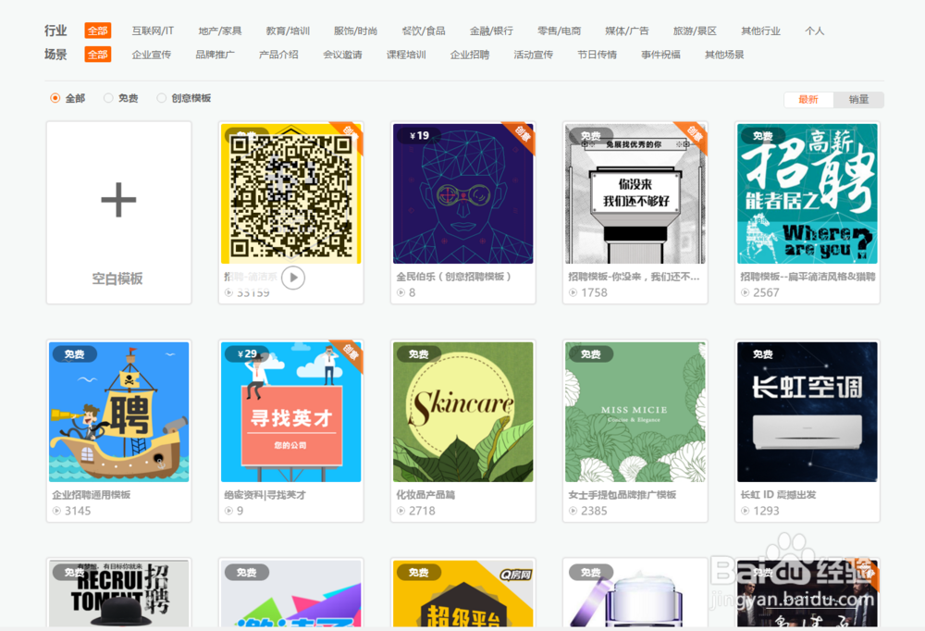Image resolution: width=925 pixels, height=631 pixels.
Task: Filter industry by 金融/银行
Action: point(491,31)
